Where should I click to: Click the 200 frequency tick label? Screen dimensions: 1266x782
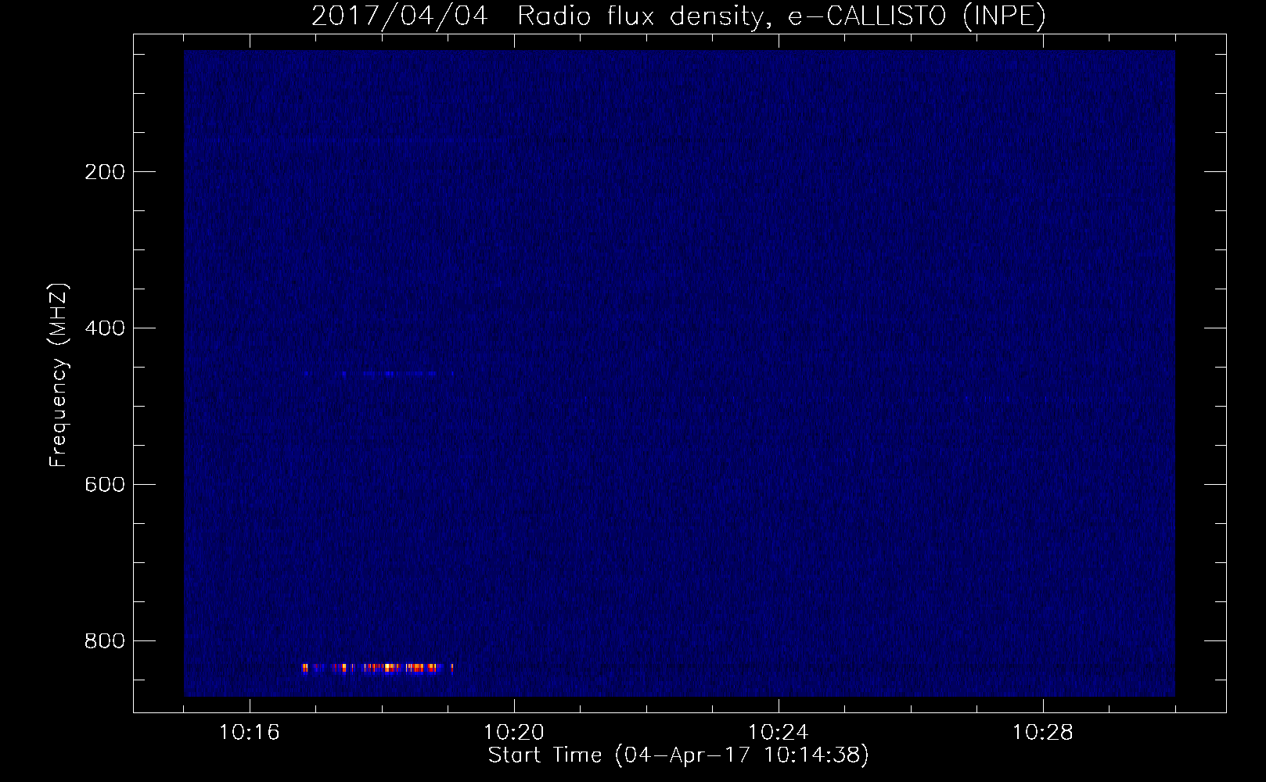point(105,172)
